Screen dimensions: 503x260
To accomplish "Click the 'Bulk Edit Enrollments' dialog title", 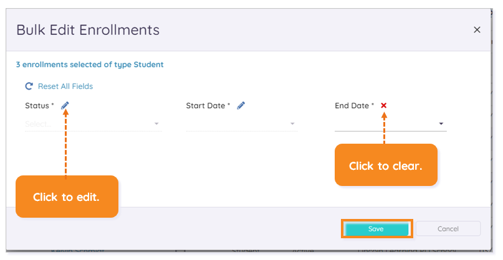I will point(88,30).
